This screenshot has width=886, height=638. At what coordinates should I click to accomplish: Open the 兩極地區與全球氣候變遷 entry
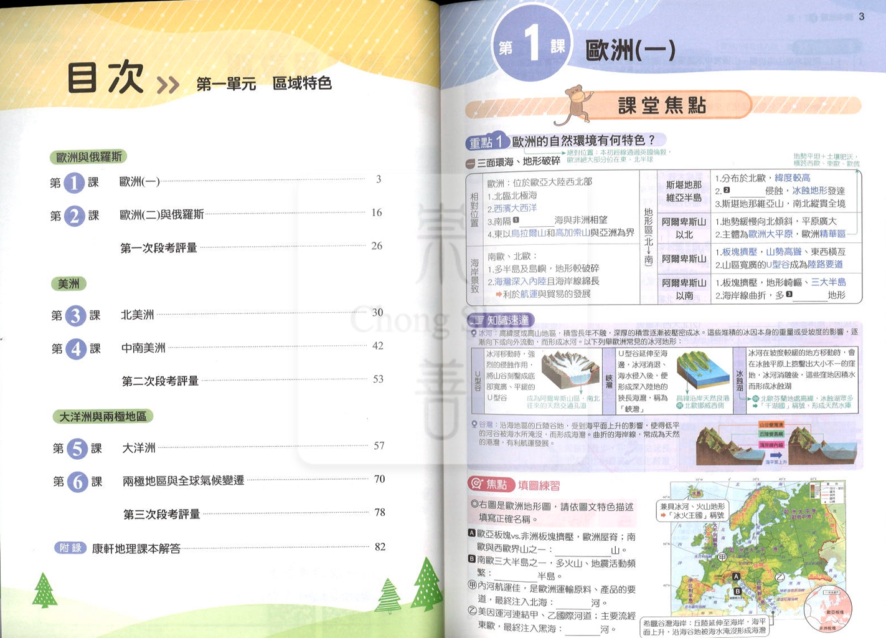(184, 481)
